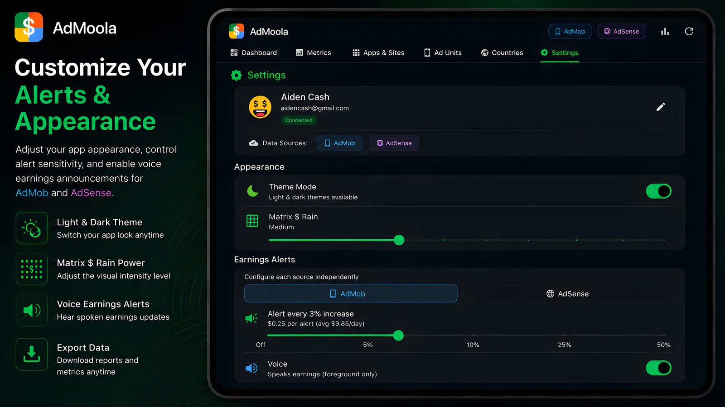Click the 'Connected' status badge
Screen dimensions: 725x407
[299, 120]
